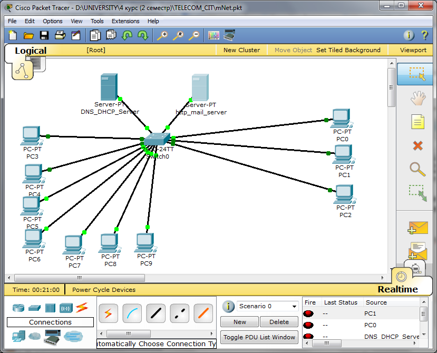Switch to the Logical workspace tab
The width and height of the screenshot is (437, 353).
point(31,51)
